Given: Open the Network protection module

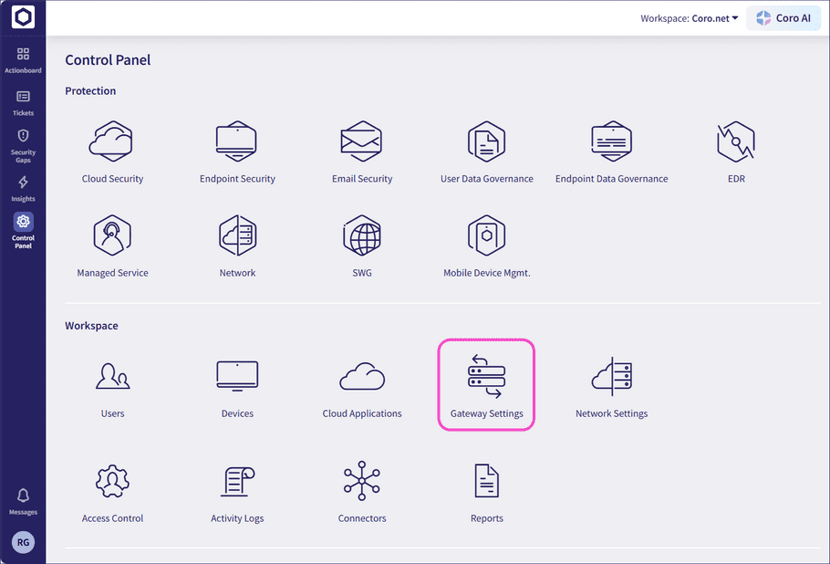Looking at the screenshot, I should coord(237,237).
